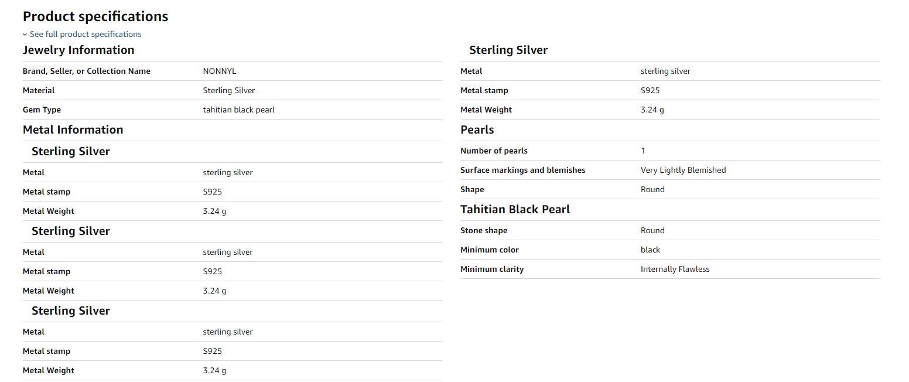This screenshot has width=909, height=382.
Task: Select Surface markings and blemishes label
Action: pyautogui.click(x=522, y=170)
